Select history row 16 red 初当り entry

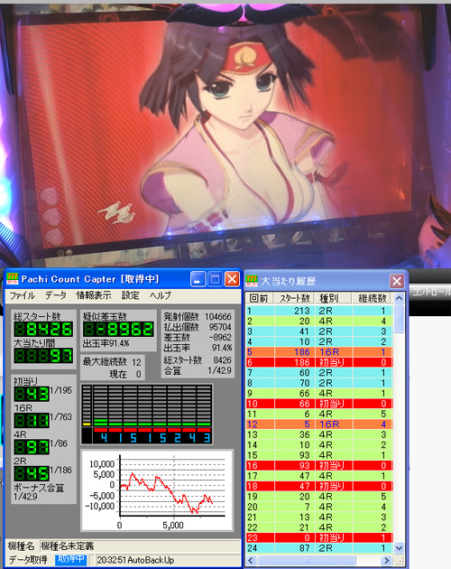319,465
